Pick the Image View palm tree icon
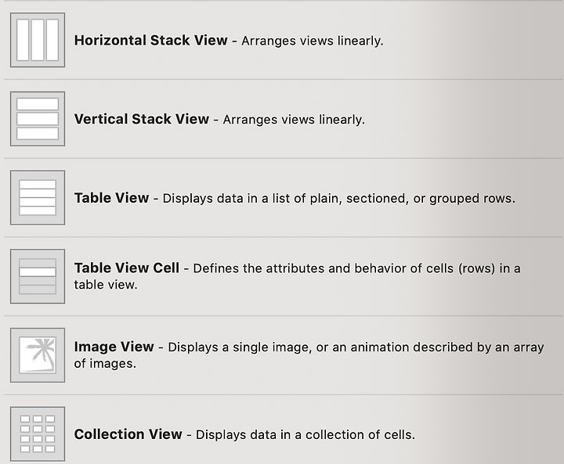This screenshot has height=464, width=564. [38, 355]
